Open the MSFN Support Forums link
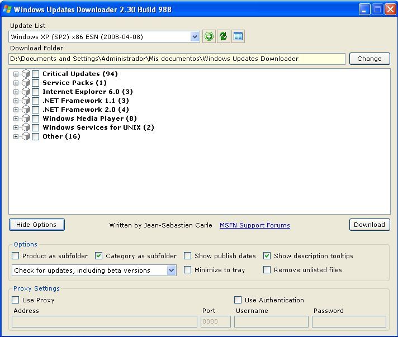The height and width of the screenshot is (337, 398). (x=255, y=225)
